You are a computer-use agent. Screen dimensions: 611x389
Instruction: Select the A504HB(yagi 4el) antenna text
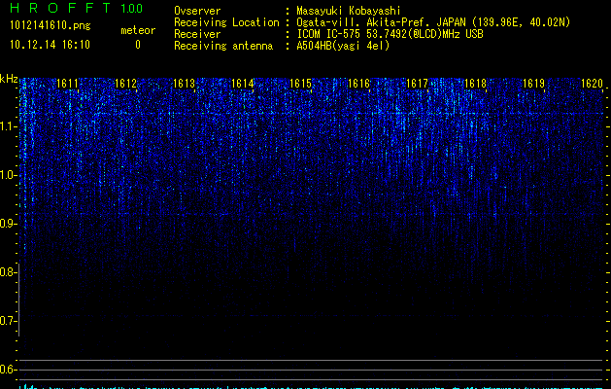pyautogui.click(x=343, y=46)
